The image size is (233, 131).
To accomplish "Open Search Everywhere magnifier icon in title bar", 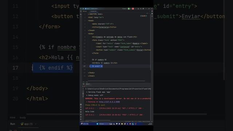I will [141, 9].
